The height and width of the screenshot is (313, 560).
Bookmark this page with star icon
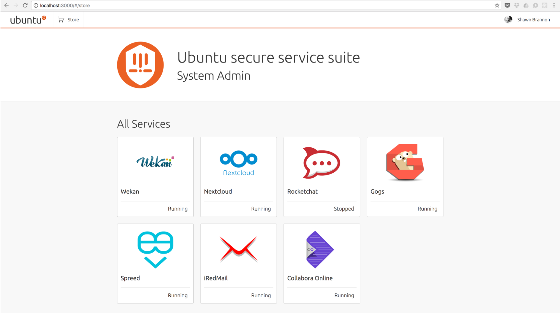(497, 5)
